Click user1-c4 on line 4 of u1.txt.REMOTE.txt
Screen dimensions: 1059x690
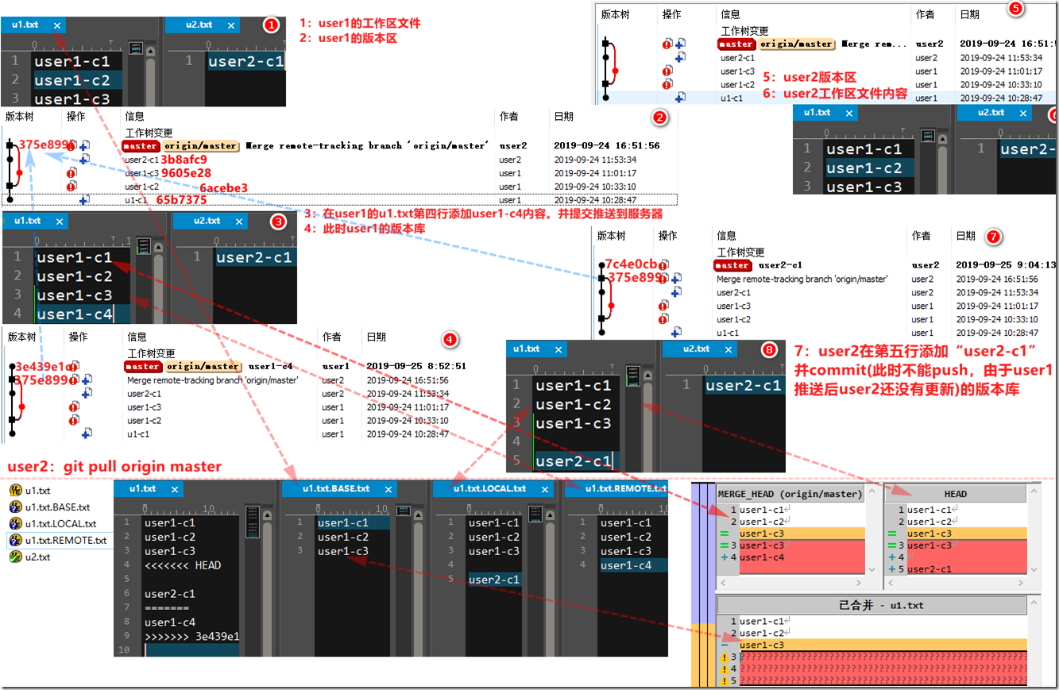[626, 565]
